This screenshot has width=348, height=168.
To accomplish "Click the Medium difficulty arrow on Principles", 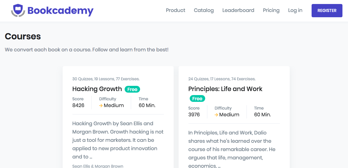I will 216,115.
